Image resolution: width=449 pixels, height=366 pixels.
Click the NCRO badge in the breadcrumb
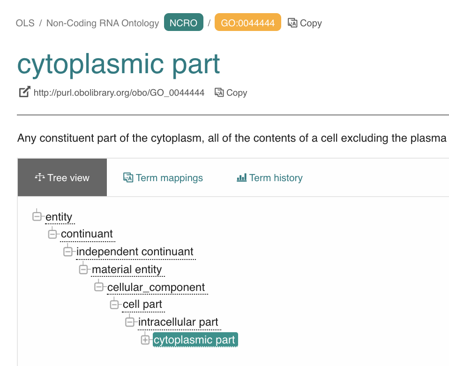tap(183, 23)
